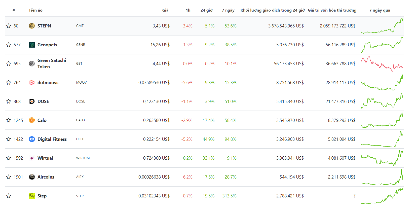This screenshot has width=414, height=208.
Task: Click the DOSE coin logo
Action: [32, 101]
